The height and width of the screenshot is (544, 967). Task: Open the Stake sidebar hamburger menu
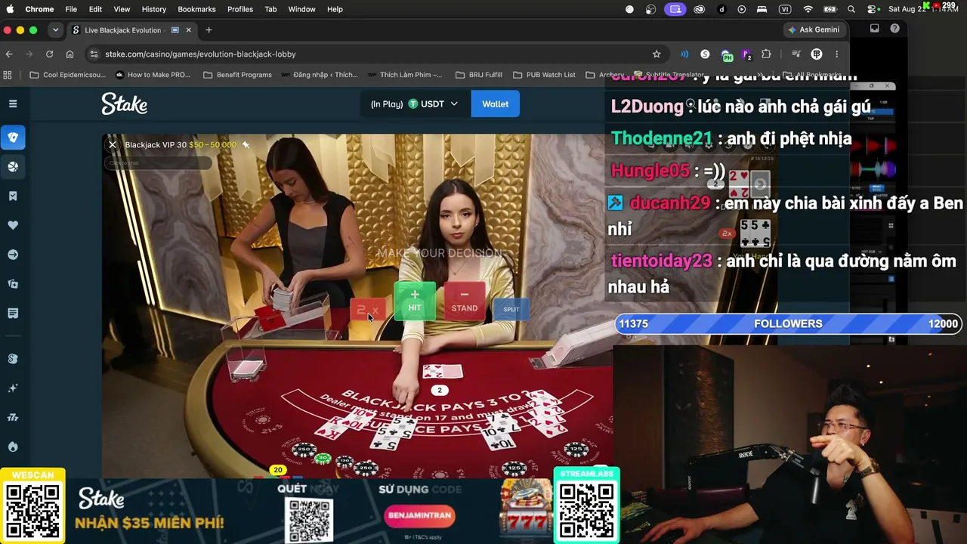(13, 104)
